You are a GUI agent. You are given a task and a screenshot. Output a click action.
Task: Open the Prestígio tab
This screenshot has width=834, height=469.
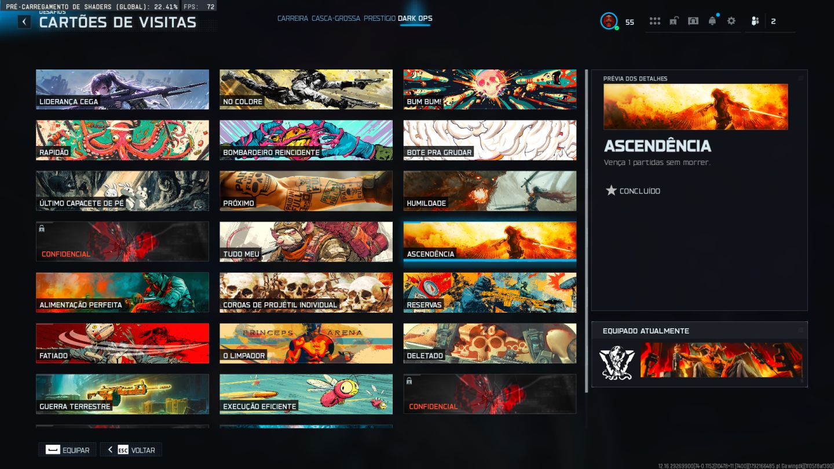point(379,19)
